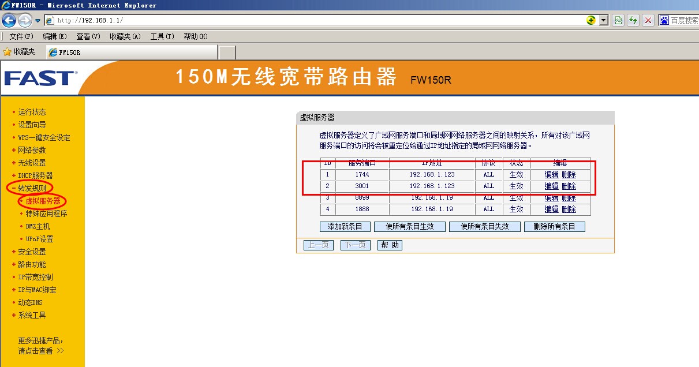The width and height of the screenshot is (699, 367).
Task: Click the yellow-green plus icon in address bar
Action: (590, 20)
